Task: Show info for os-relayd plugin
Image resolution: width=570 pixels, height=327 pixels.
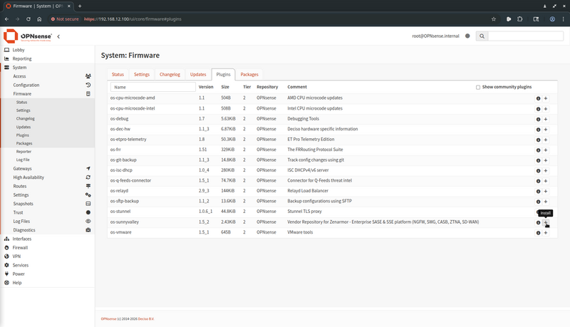Action: point(539,191)
